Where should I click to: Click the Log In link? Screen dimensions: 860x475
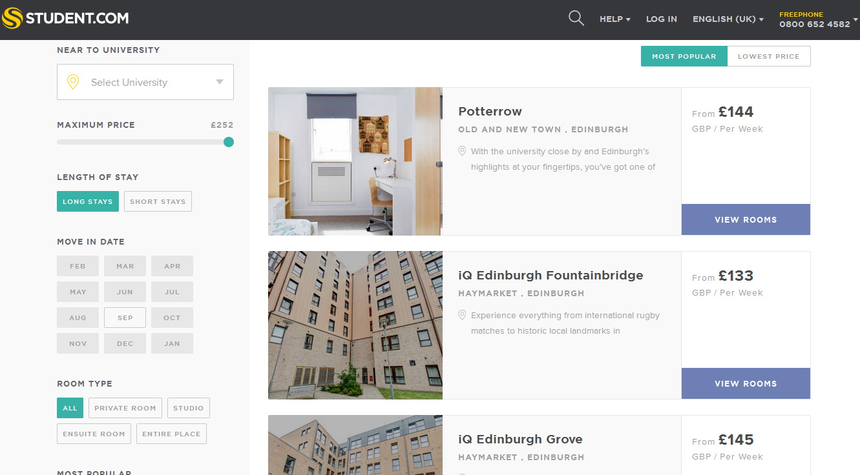click(x=662, y=19)
